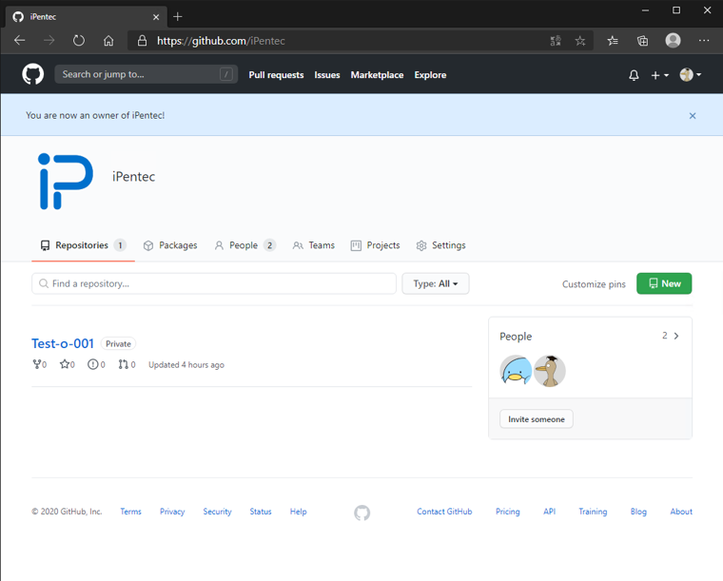Screen dimensions: 723x581
Task: Click the footer GitHub logo
Action: (x=361, y=513)
